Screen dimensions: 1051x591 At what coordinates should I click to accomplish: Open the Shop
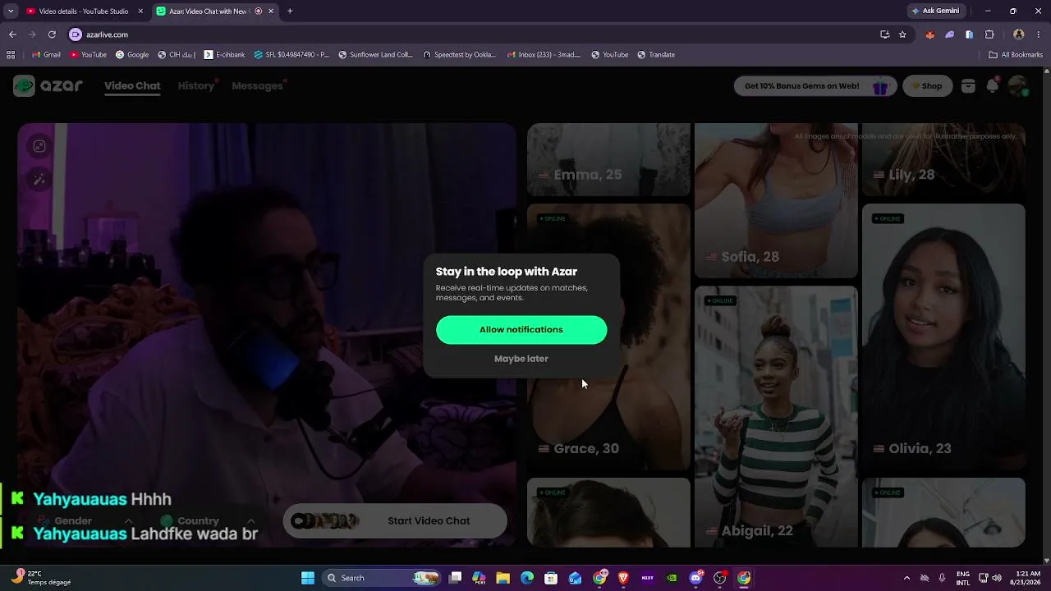pyautogui.click(x=927, y=86)
